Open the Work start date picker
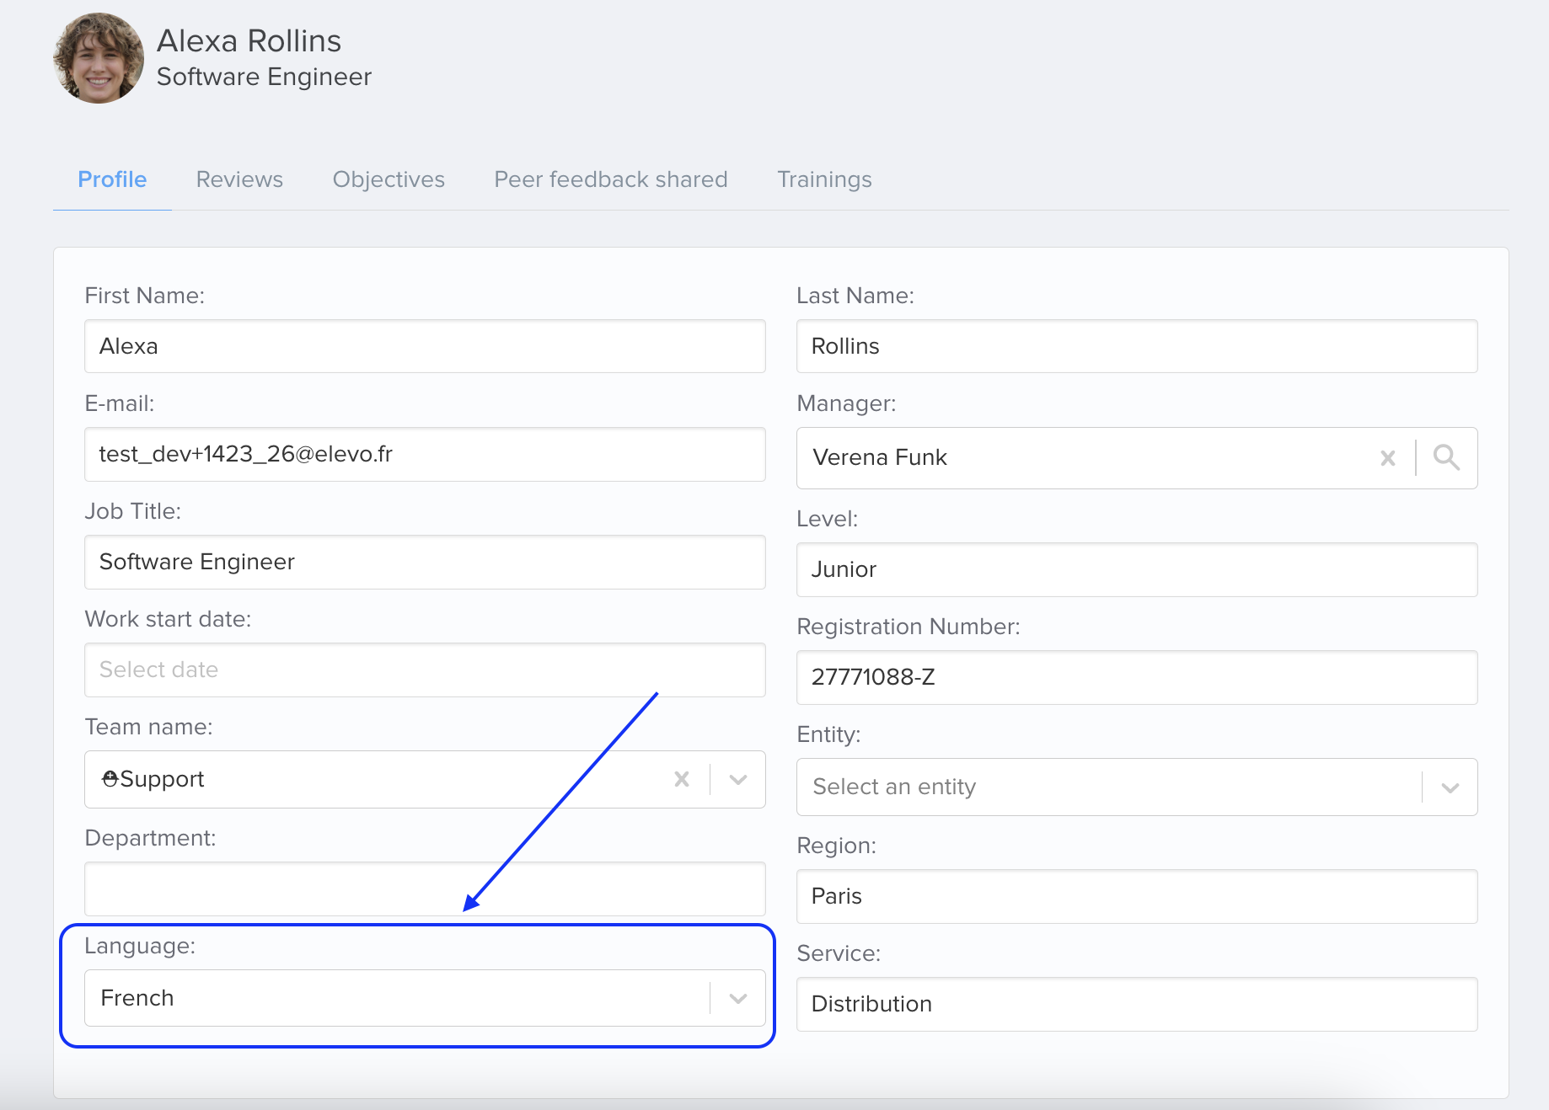This screenshot has height=1110, width=1549. point(425,670)
